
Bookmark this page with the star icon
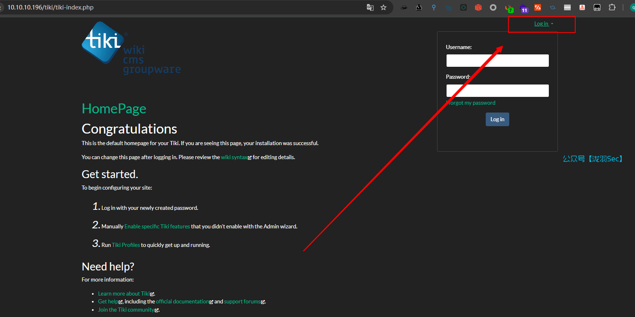tap(383, 7)
